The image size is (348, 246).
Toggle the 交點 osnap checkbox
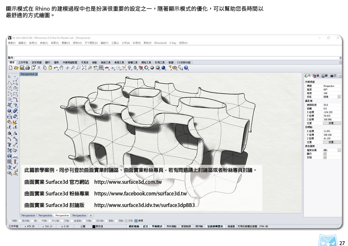(x=62, y=221)
